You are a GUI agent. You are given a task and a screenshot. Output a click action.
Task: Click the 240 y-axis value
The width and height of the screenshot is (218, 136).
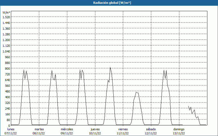click(x=8, y=108)
